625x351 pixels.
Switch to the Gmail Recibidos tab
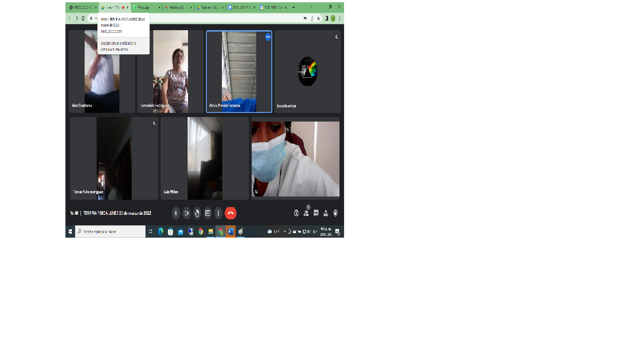click(x=176, y=7)
